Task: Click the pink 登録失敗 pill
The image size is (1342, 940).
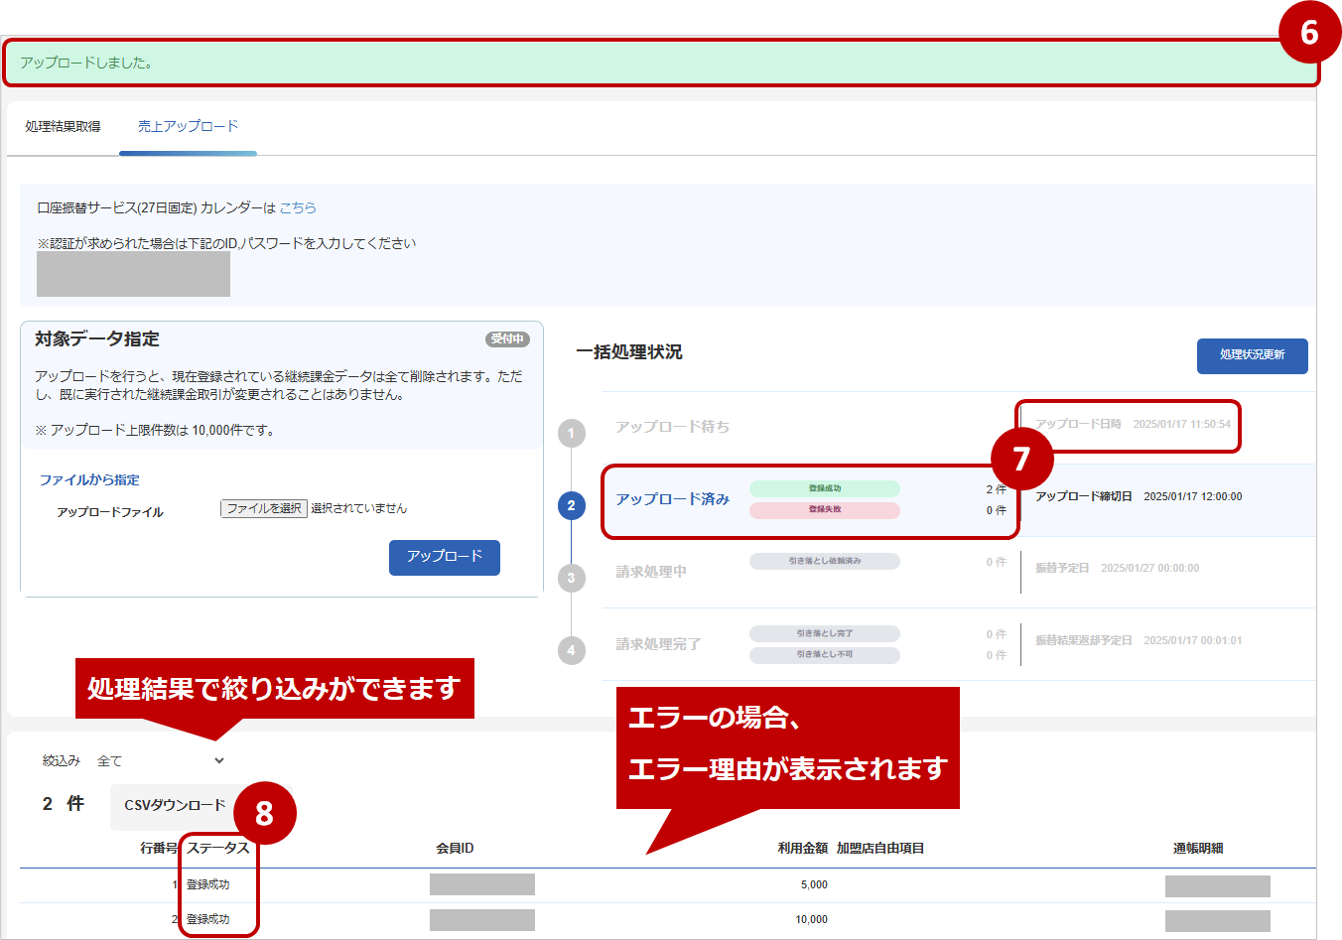Action: (x=825, y=510)
